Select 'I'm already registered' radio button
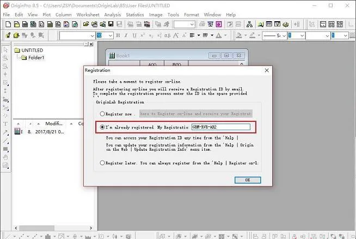The height and width of the screenshot is (239, 356). click(x=102, y=127)
